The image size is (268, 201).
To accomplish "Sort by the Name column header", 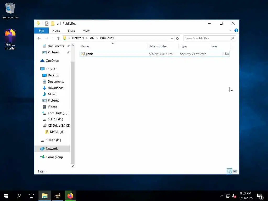I will coord(113,46).
